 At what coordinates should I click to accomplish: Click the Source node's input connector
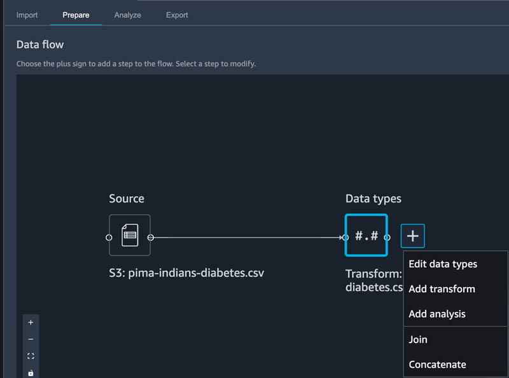(109, 238)
